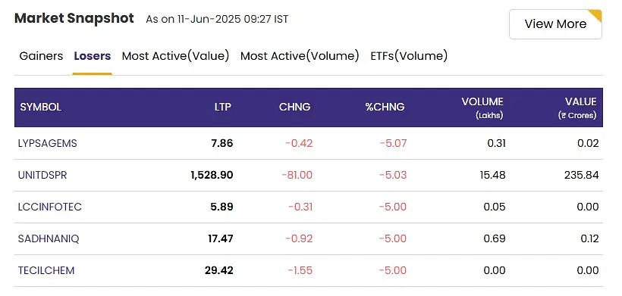Open the UNITDSPR stock link
This screenshot has height=296, width=622.
(42, 175)
